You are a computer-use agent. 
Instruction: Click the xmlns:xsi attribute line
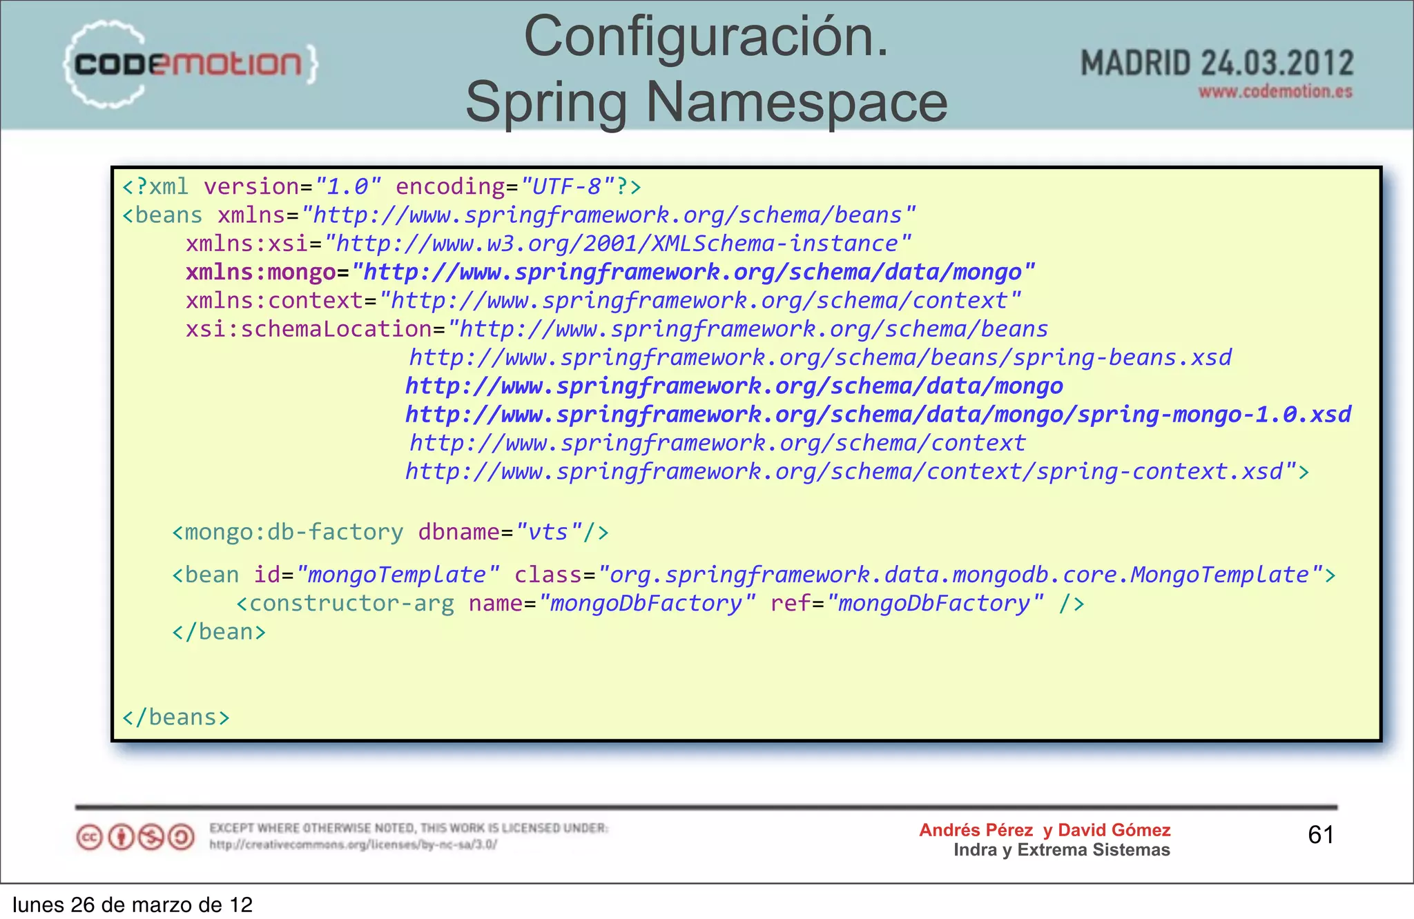(548, 244)
